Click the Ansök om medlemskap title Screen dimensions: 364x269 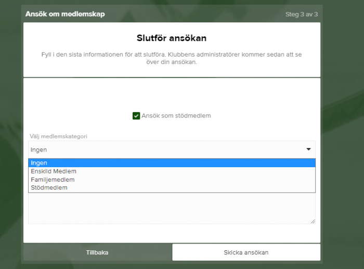[x=65, y=14]
